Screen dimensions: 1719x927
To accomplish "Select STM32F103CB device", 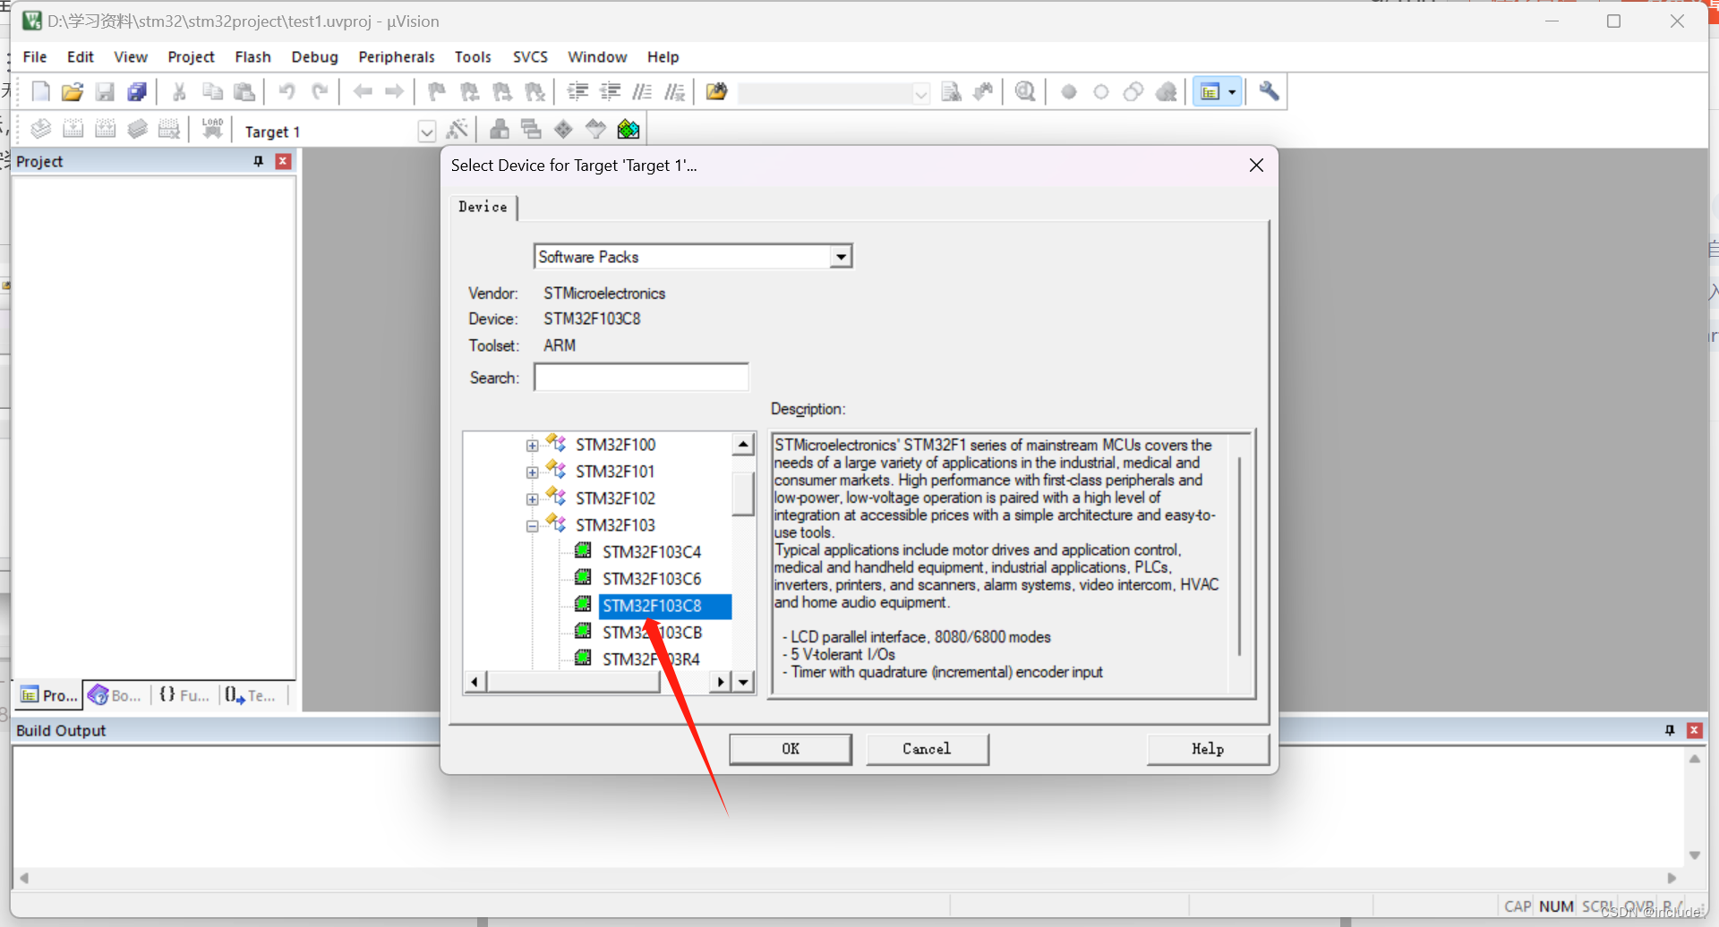I will pyautogui.click(x=652, y=633).
